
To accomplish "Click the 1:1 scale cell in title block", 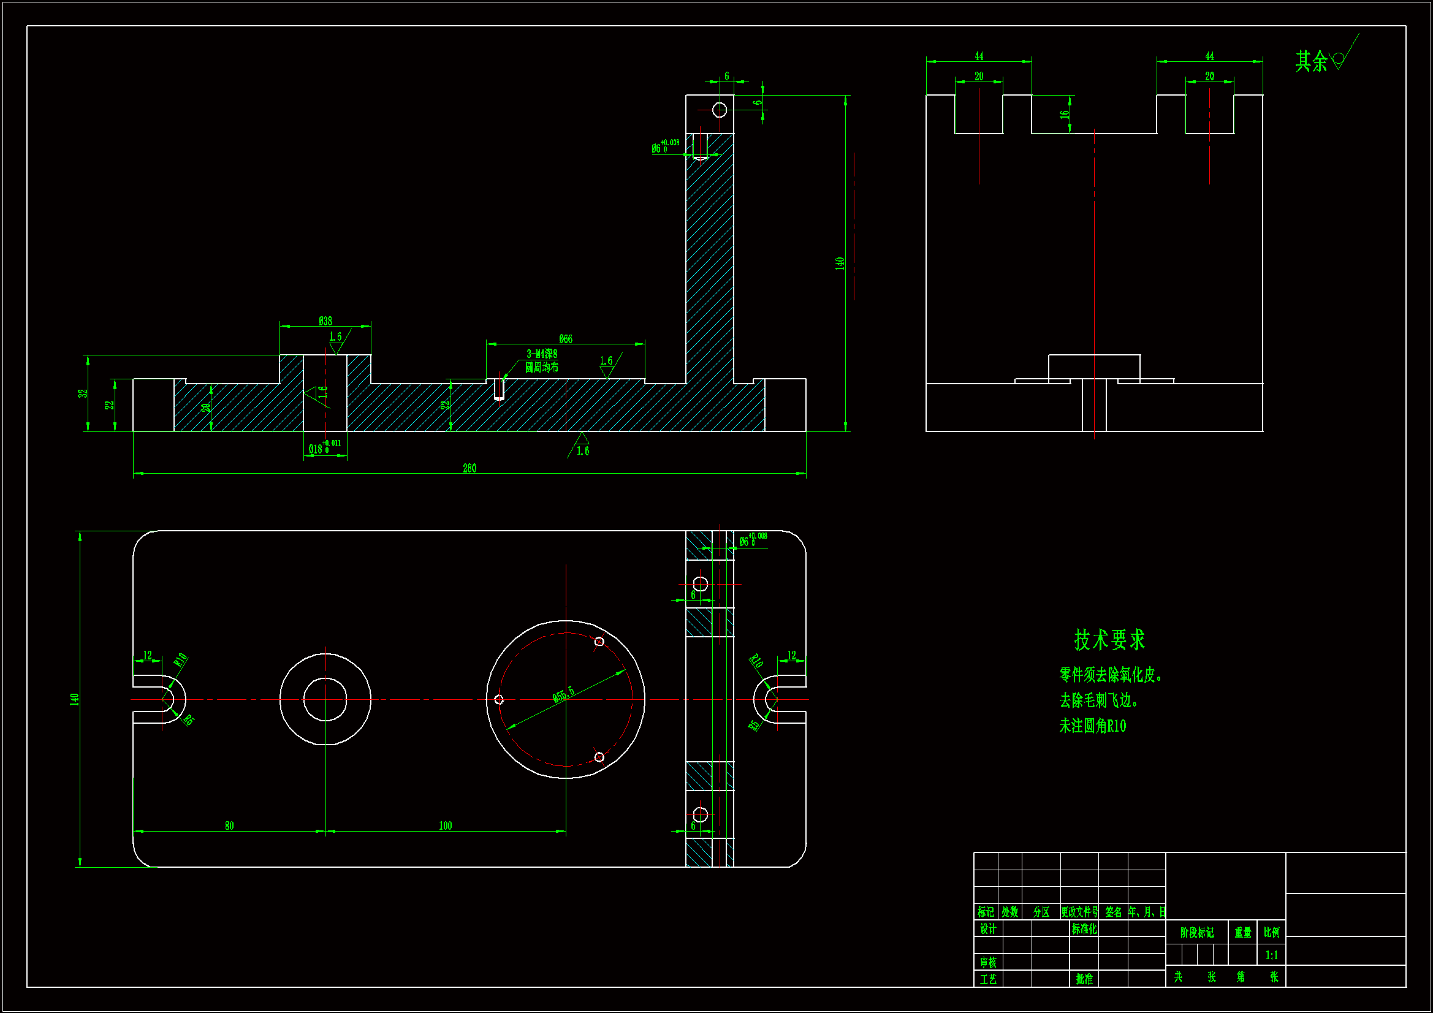I will pyautogui.click(x=1271, y=955).
